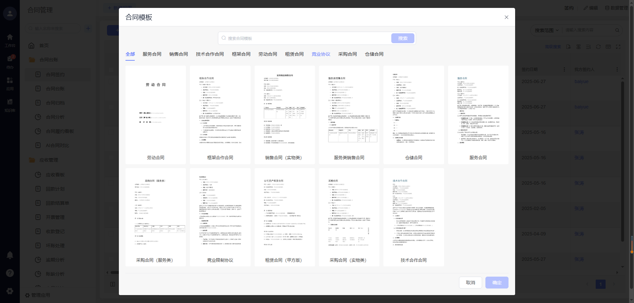Confirm selection with the 确定 button
Image resolution: width=634 pixels, height=303 pixels.
(x=497, y=283)
